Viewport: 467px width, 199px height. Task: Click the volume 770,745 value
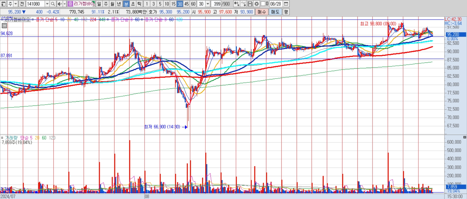(x=77, y=12)
